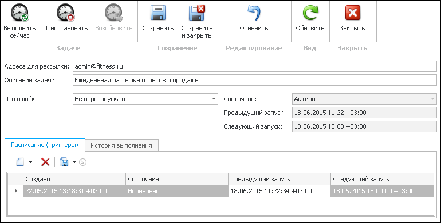Close the form with Закрыть
441x223 pixels.
(x=352, y=17)
